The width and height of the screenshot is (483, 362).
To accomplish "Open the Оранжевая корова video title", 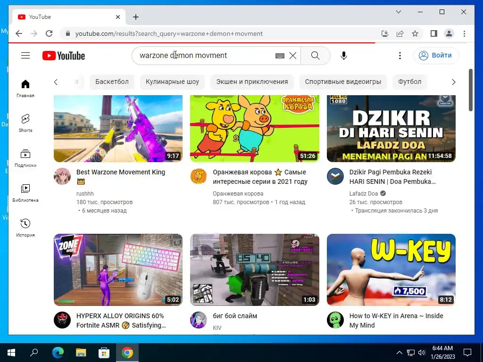I will point(260,177).
